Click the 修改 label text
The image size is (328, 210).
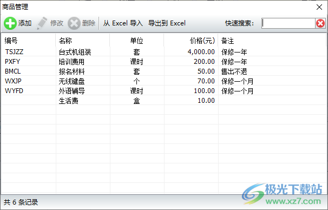[x=57, y=23]
